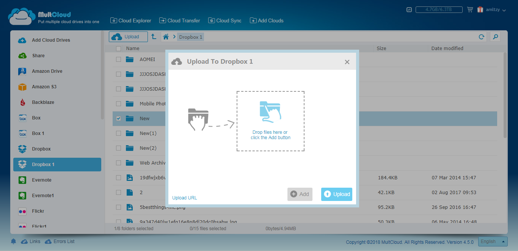Go to the home root icon
This screenshot has height=251, width=518.
coord(166,37)
